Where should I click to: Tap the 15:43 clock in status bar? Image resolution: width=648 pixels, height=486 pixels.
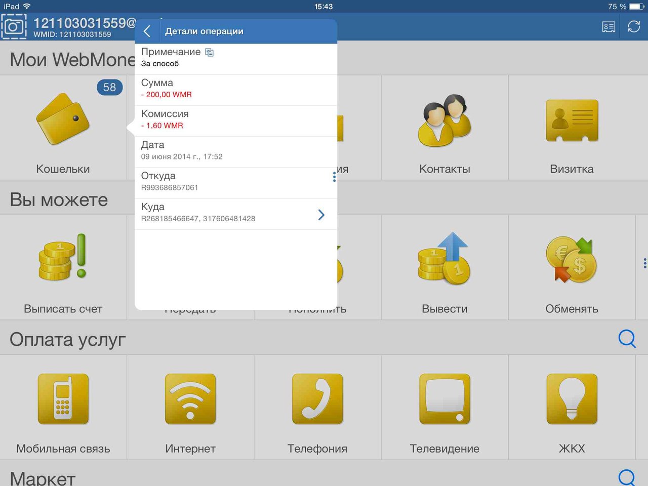click(323, 7)
